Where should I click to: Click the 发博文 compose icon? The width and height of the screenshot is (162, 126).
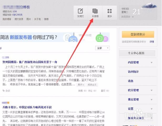pyautogui.click(x=80, y=11)
